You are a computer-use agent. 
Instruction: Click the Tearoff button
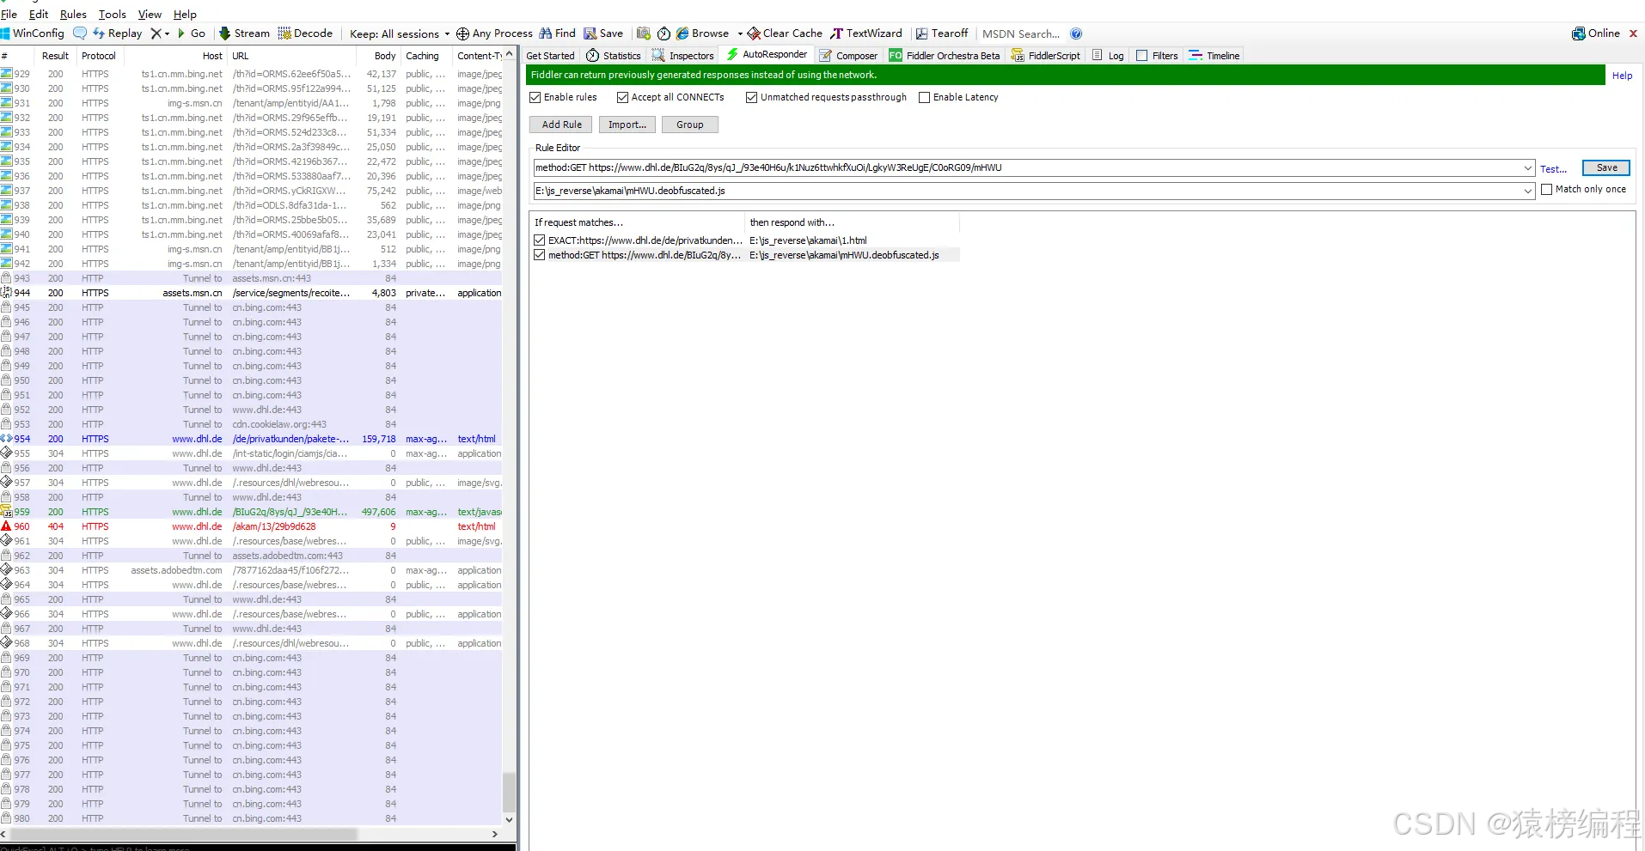[942, 33]
